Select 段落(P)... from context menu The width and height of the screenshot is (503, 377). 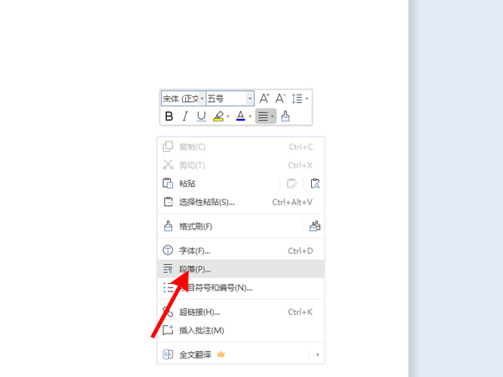point(194,269)
